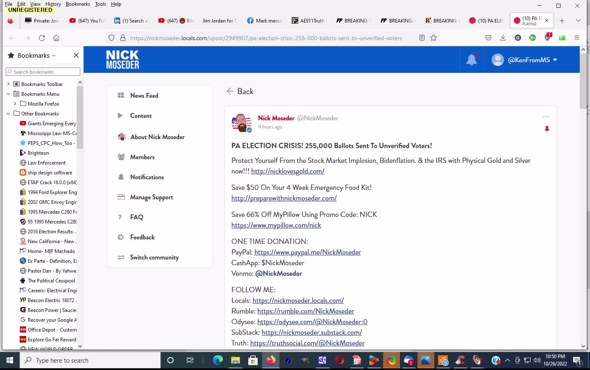
Task: Open the History menu
Action: [x=53, y=4]
